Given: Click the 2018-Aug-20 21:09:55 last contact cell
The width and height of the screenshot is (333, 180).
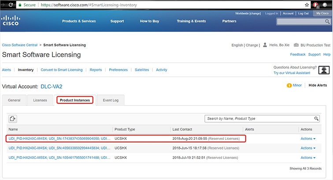Looking at the screenshot, I should click(x=206, y=139).
